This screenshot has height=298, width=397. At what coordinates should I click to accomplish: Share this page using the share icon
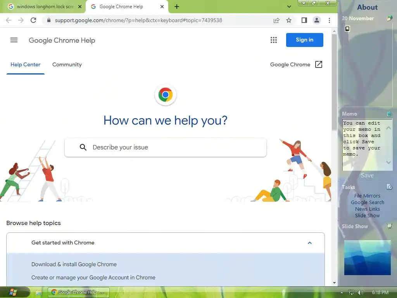pos(276,20)
